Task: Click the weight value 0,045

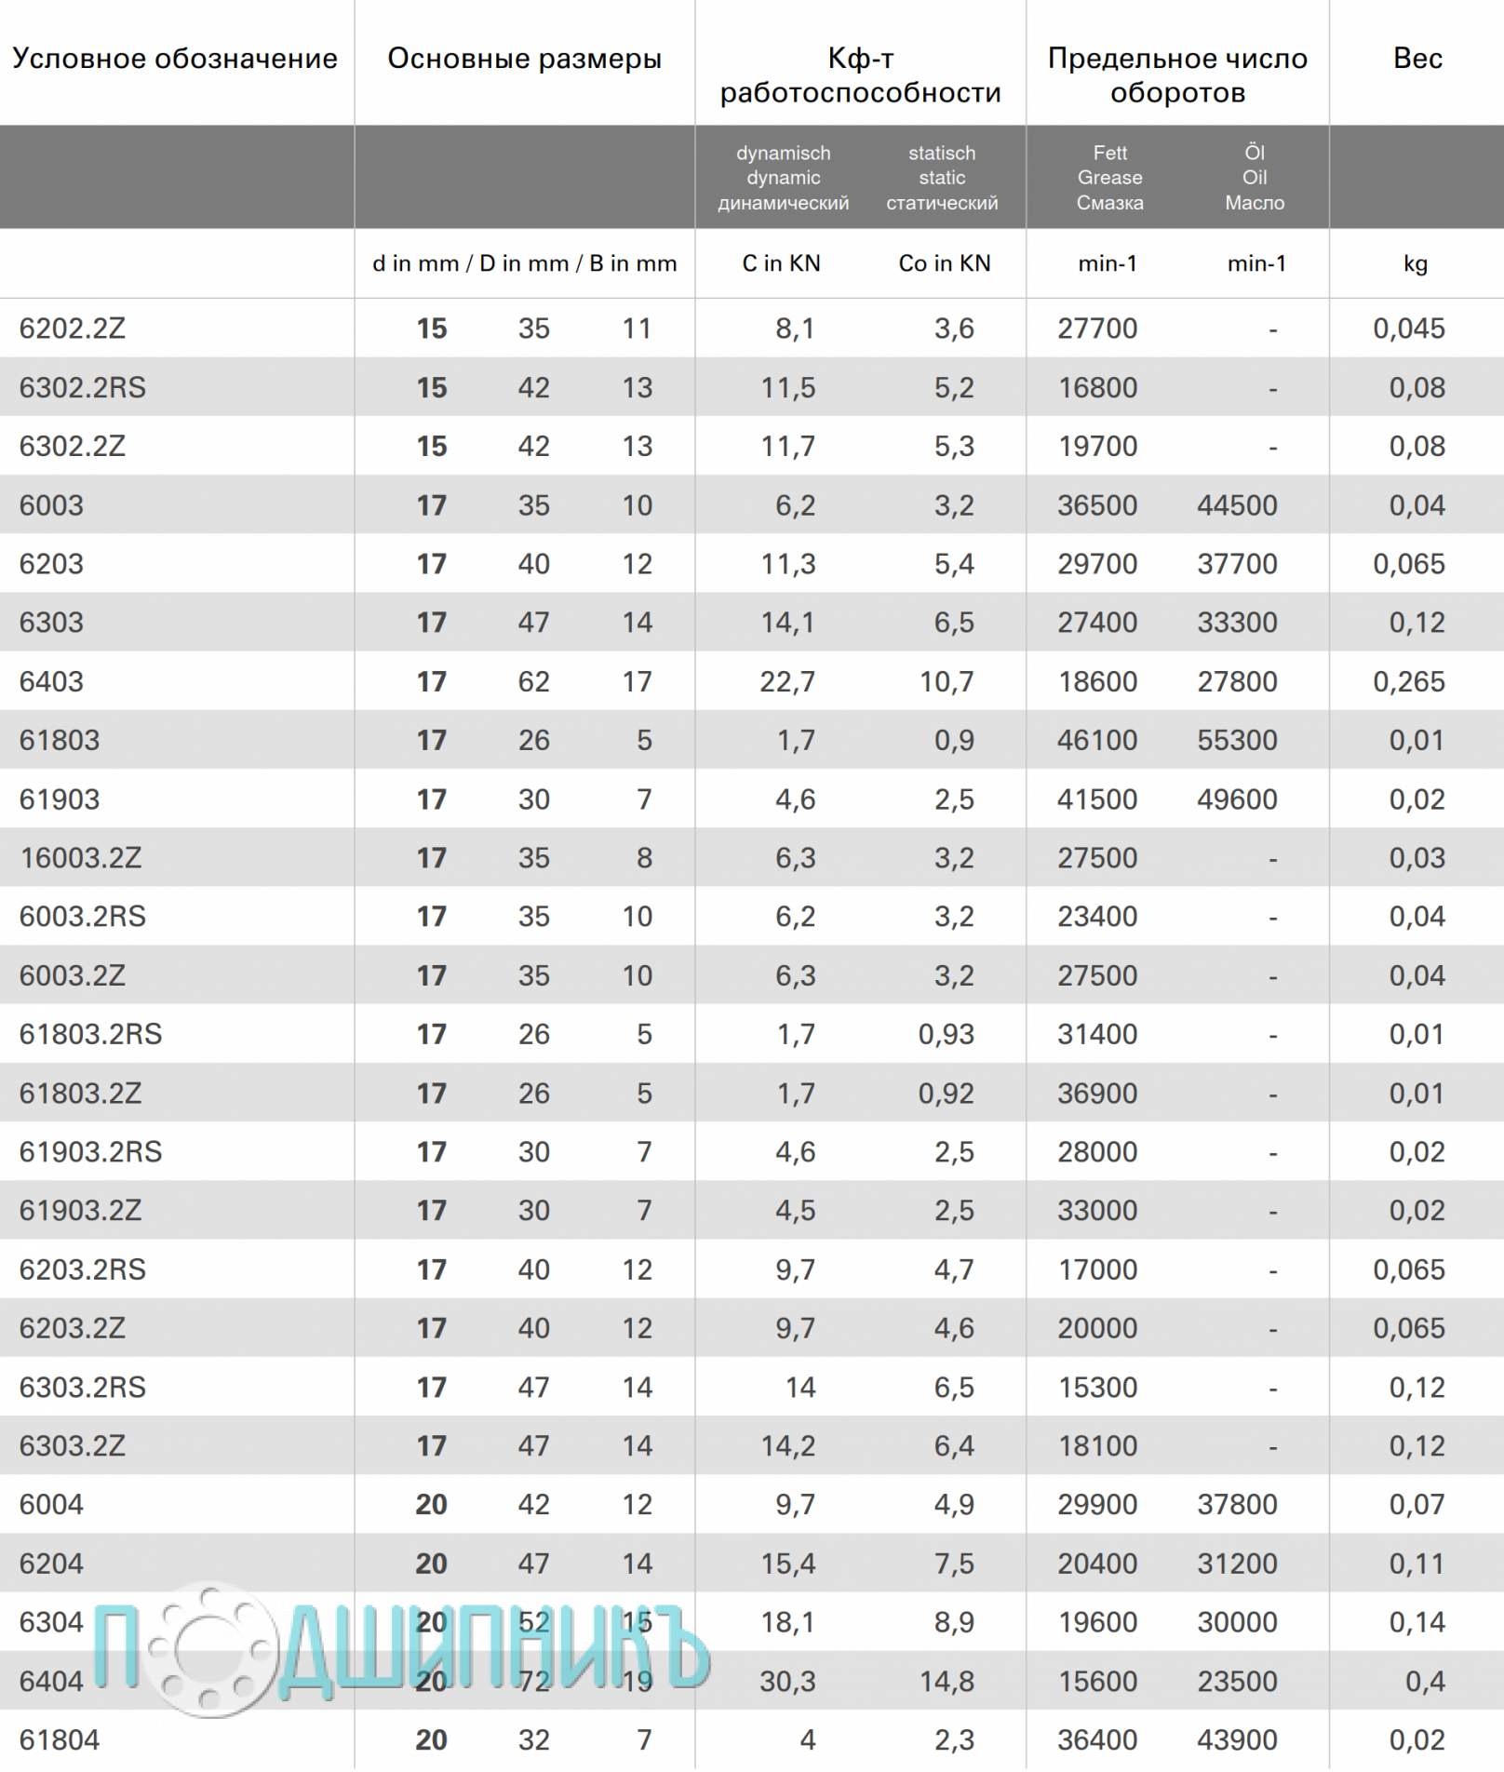Action: (x=1409, y=329)
